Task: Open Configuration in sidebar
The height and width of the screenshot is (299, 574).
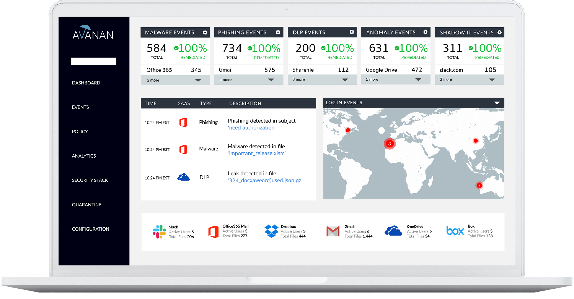Action: [x=91, y=229]
